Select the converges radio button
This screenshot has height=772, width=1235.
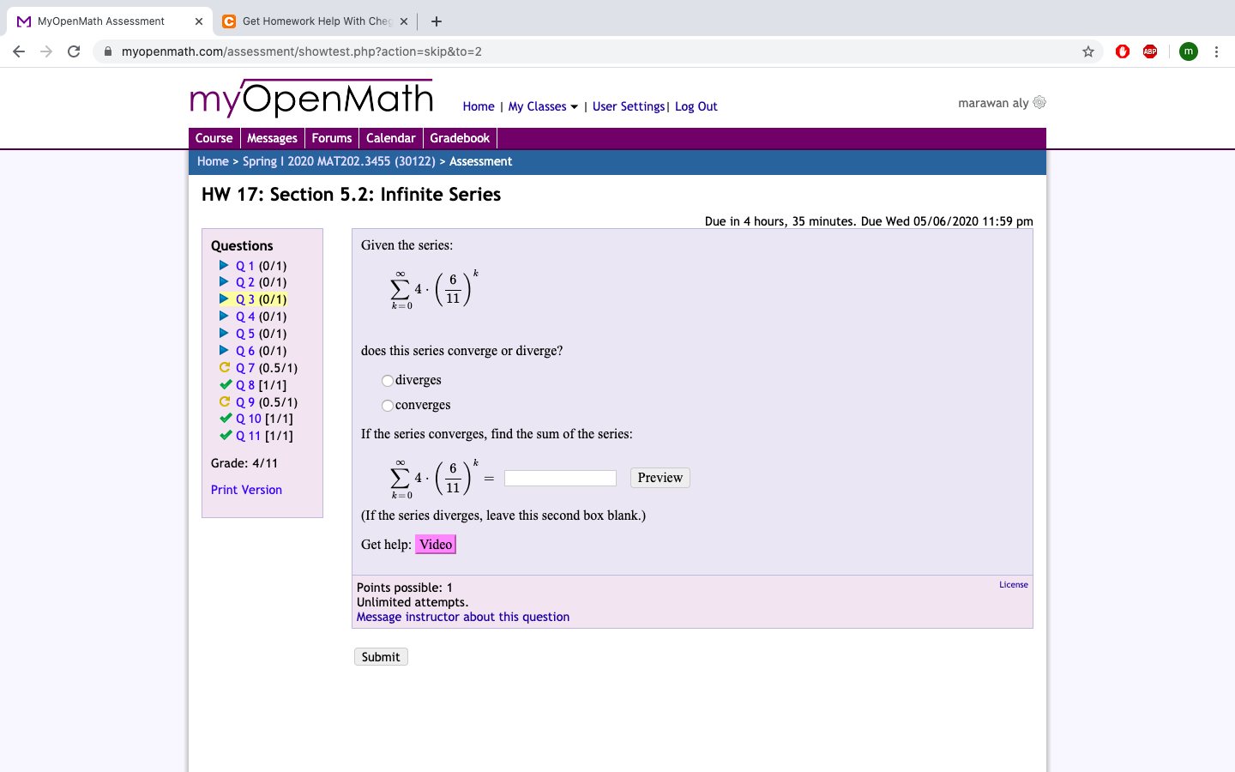tap(387, 405)
